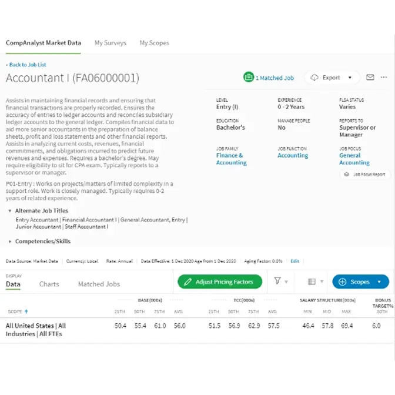The height and width of the screenshot is (395, 395).
Task: Click the blue Scopes button
Action: (360, 282)
